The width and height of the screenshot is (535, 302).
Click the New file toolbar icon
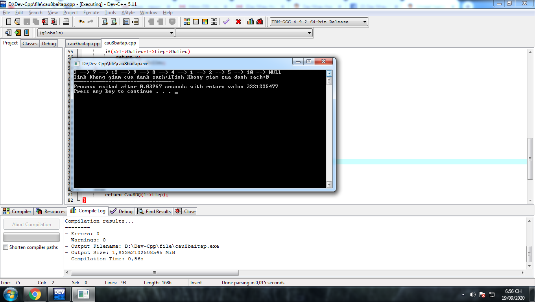click(9, 22)
